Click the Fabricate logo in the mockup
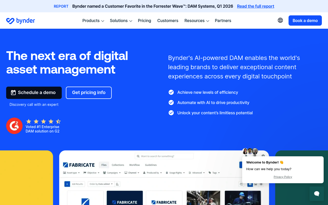 pyautogui.click(x=79, y=165)
